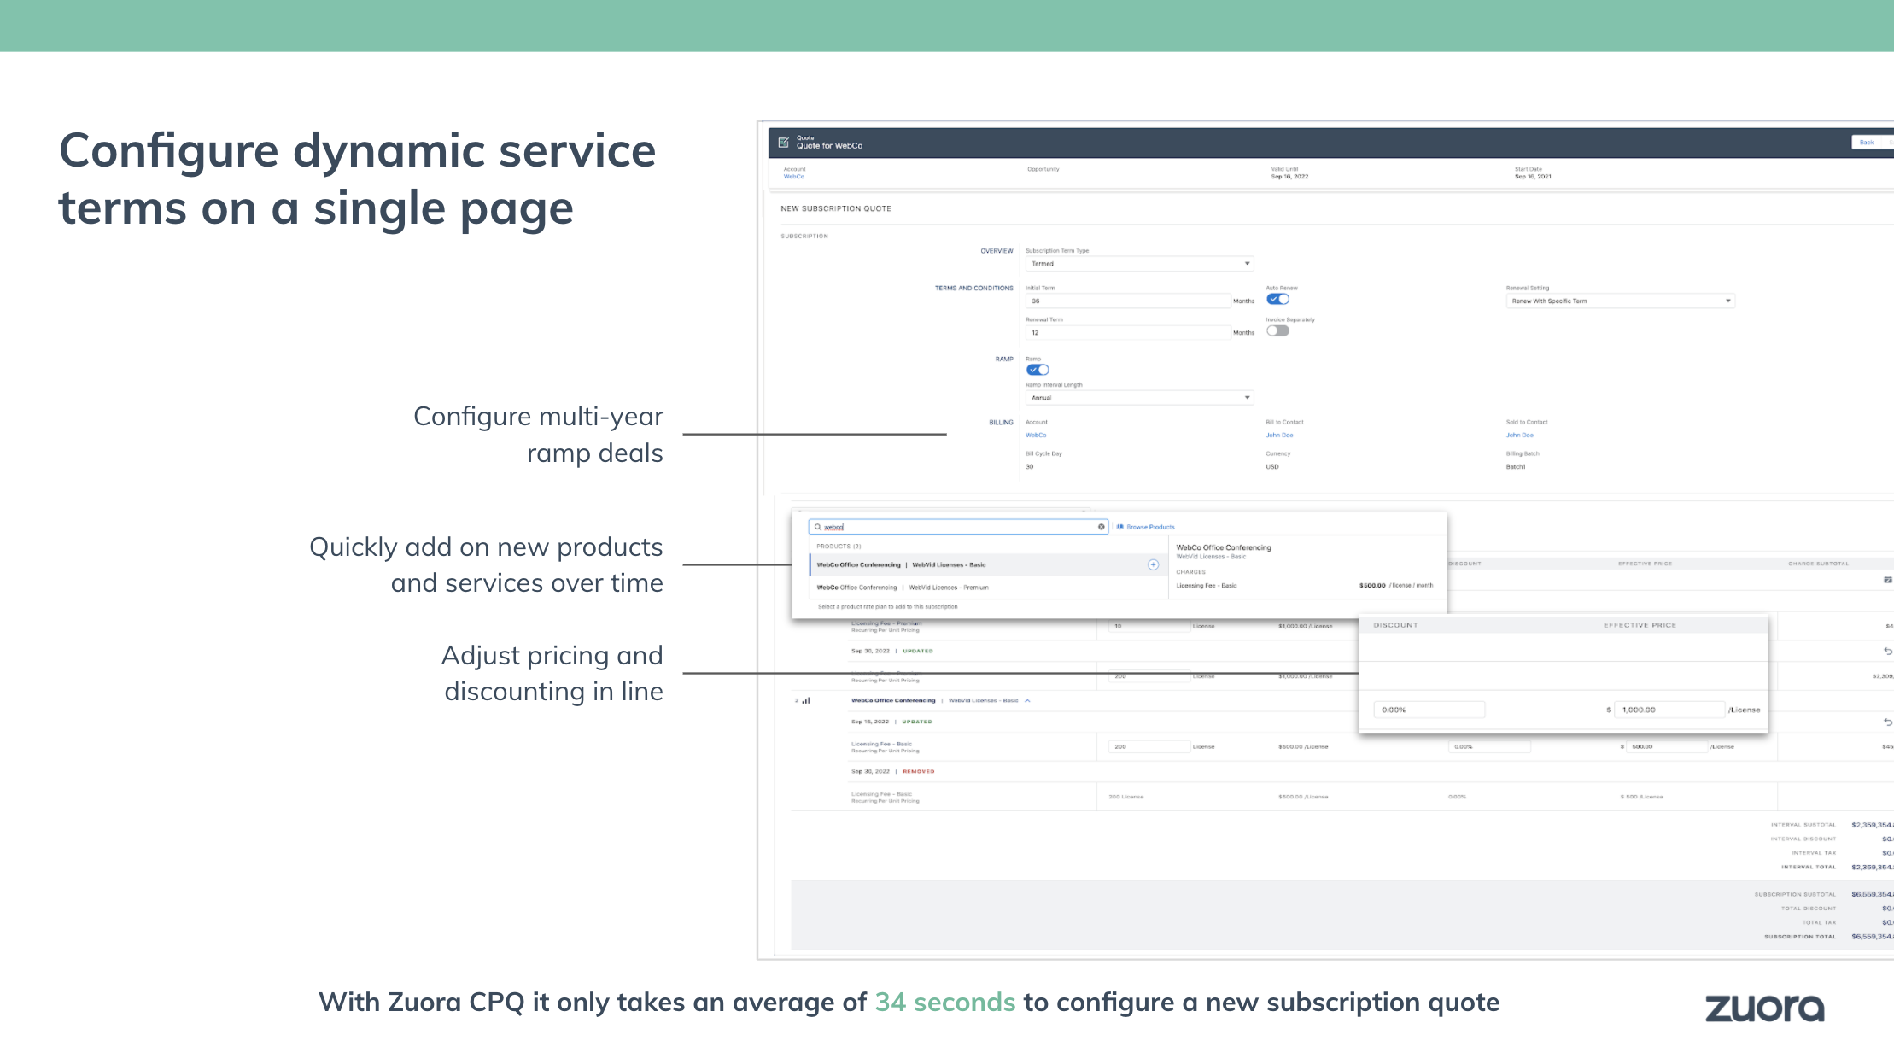Open the Ramp Interval Length dropdown
1894x1064 pixels.
click(x=1138, y=398)
